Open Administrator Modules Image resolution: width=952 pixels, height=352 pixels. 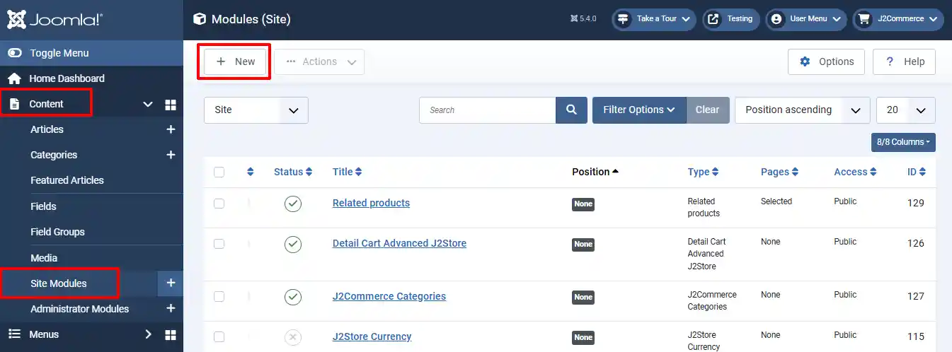(80, 309)
